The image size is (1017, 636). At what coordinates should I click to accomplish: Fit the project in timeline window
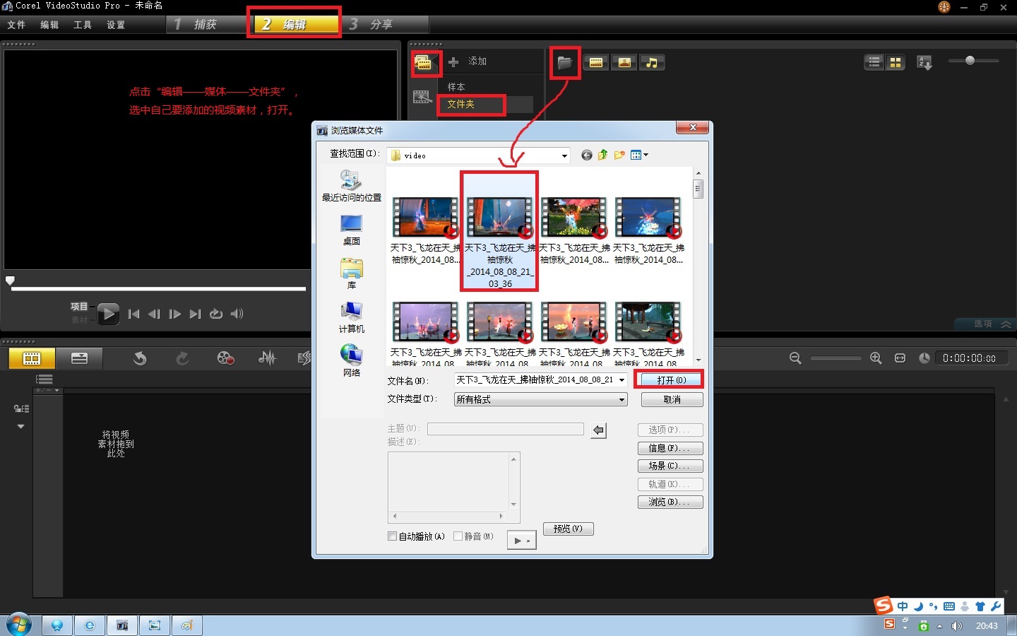(900, 358)
